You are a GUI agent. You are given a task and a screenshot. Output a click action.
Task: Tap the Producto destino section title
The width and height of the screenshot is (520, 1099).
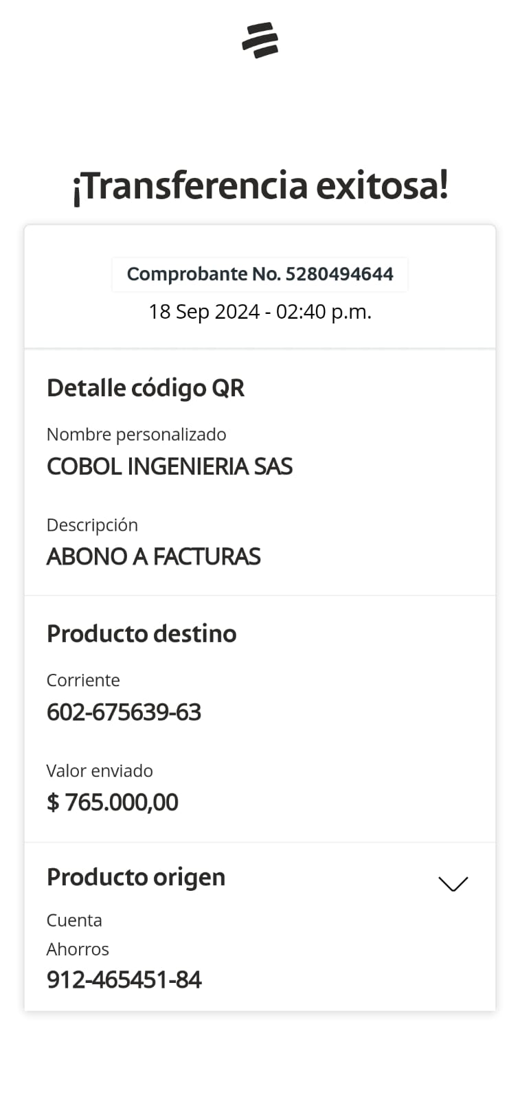point(141,633)
